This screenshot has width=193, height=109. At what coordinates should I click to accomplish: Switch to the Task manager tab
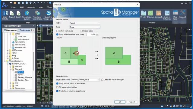[24, 30]
